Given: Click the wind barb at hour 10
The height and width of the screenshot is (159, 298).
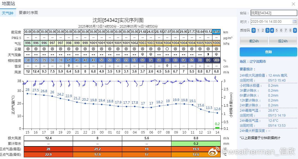Looking at the screenshot, I should [182, 82].
